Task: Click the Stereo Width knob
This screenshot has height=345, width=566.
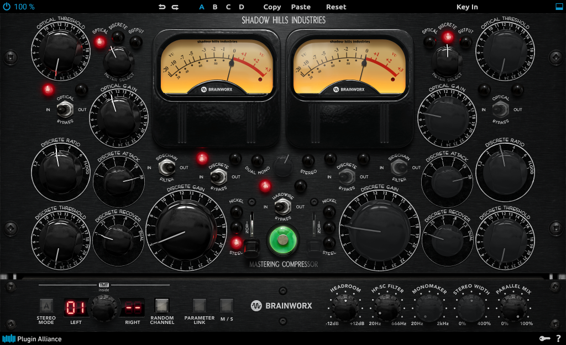Action: 471,308
